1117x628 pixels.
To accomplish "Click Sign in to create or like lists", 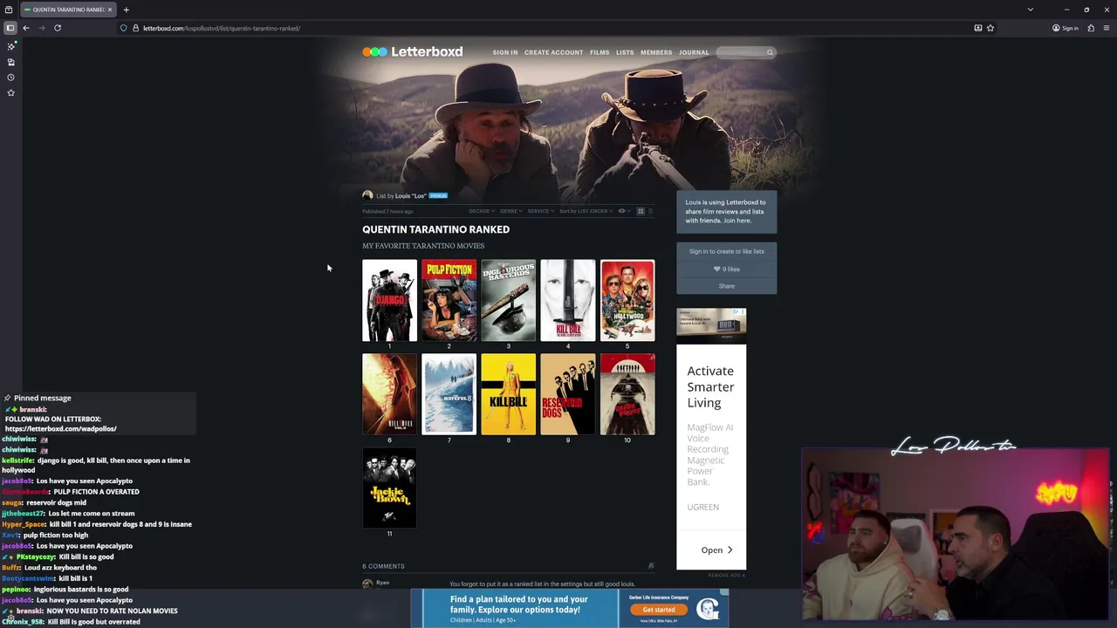I will coord(726,251).
